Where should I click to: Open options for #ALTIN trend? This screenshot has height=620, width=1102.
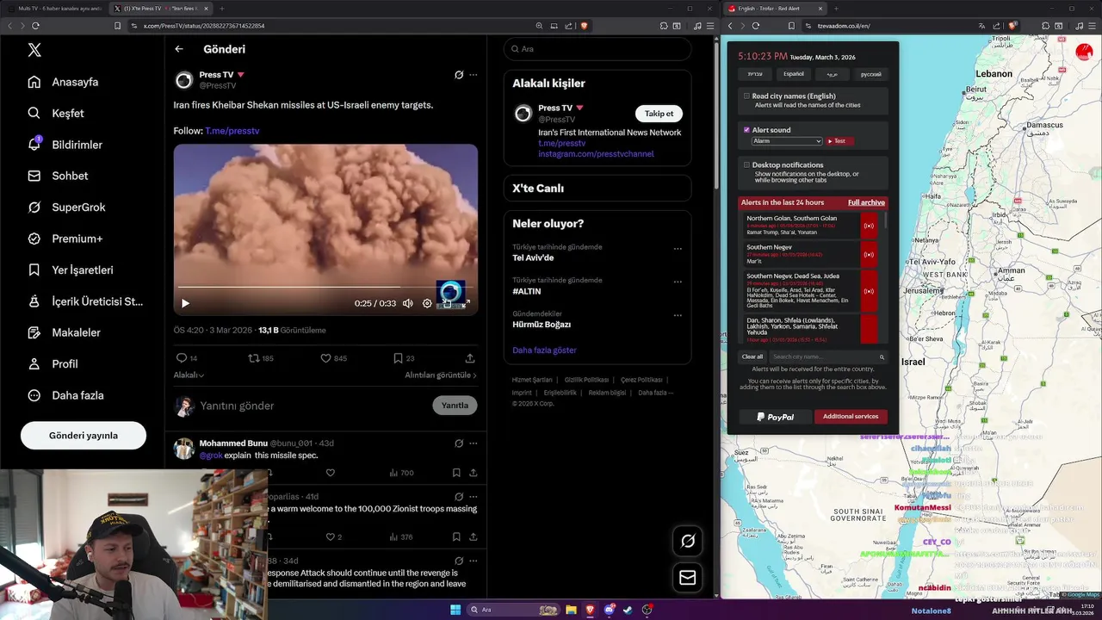click(x=678, y=282)
